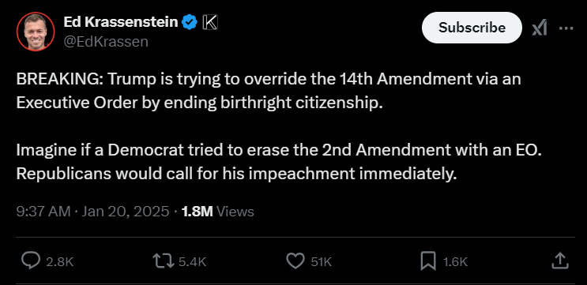Repost this tweet using retweet icon
The width and height of the screenshot is (587, 285).
[164, 261]
